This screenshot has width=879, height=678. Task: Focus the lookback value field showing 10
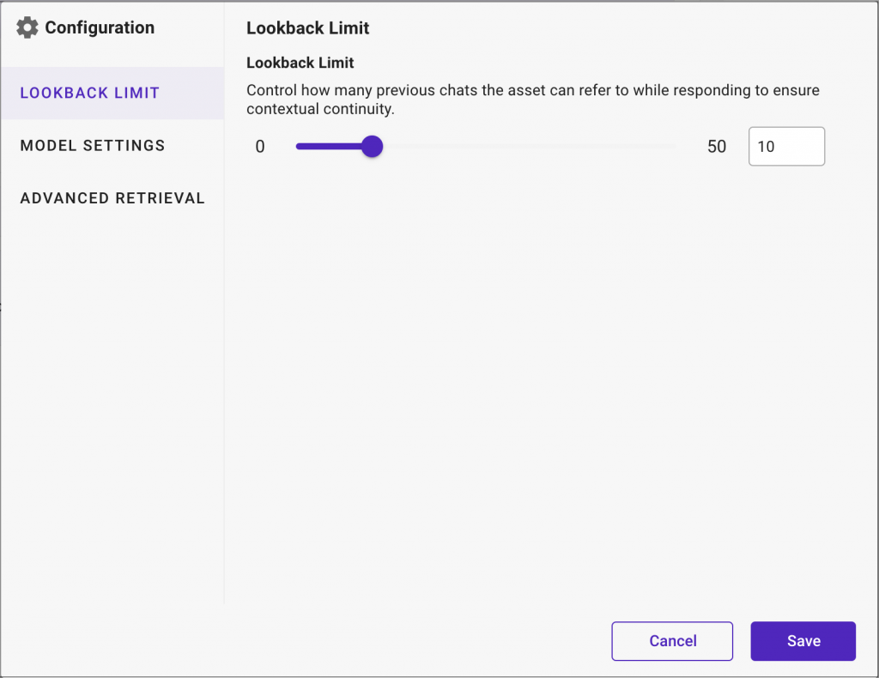tap(786, 146)
